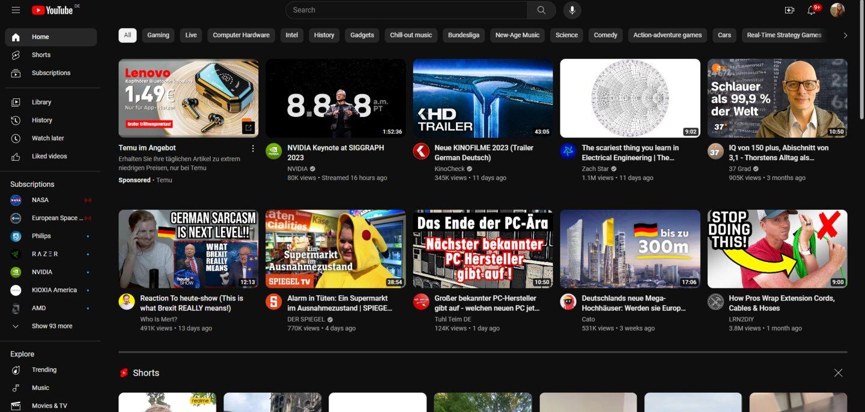The width and height of the screenshot is (865, 412).
Task: Select the Intel filter chip
Action: coord(292,35)
